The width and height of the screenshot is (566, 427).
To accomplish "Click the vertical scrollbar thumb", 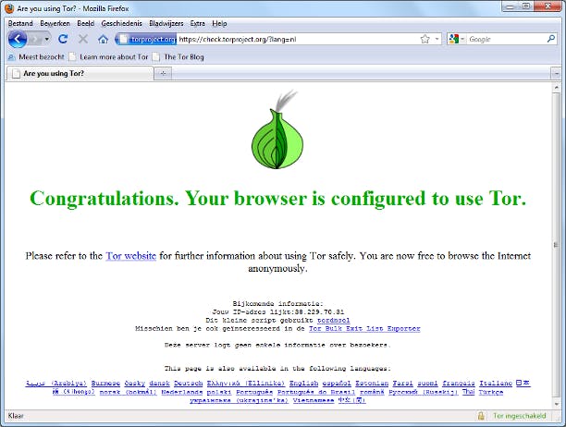I will pos(556,245).
